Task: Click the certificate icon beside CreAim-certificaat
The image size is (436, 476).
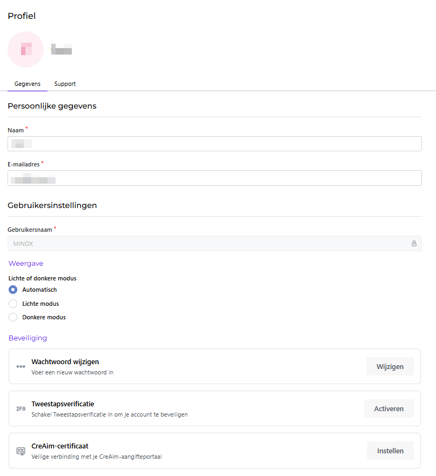Action: [21, 451]
